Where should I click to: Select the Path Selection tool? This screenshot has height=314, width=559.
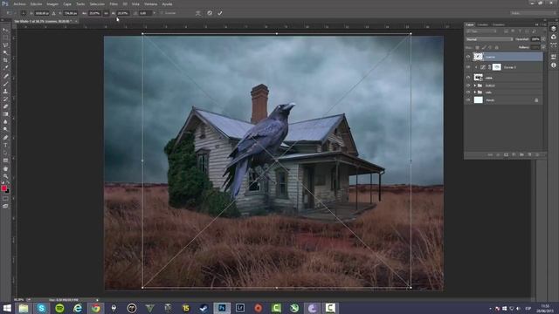point(5,153)
